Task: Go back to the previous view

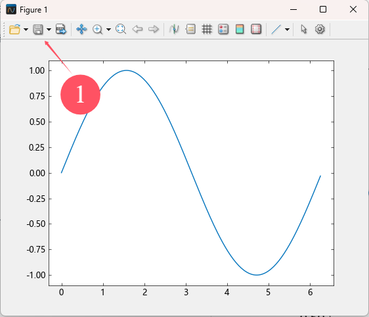Action: coord(137,29)
